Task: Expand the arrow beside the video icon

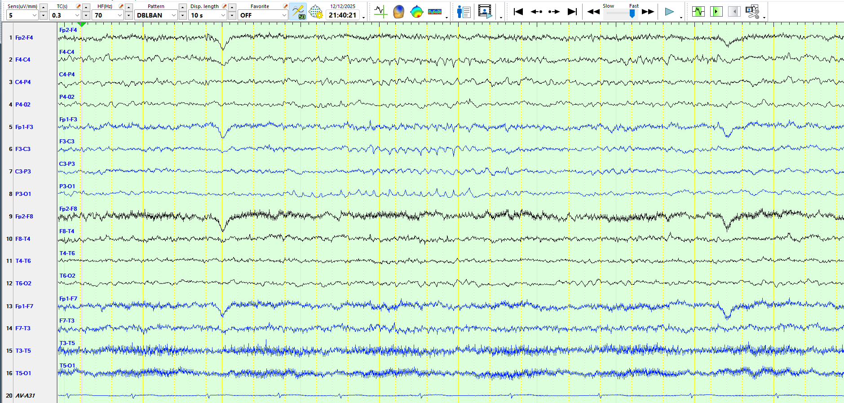Action: pos(501,18)
